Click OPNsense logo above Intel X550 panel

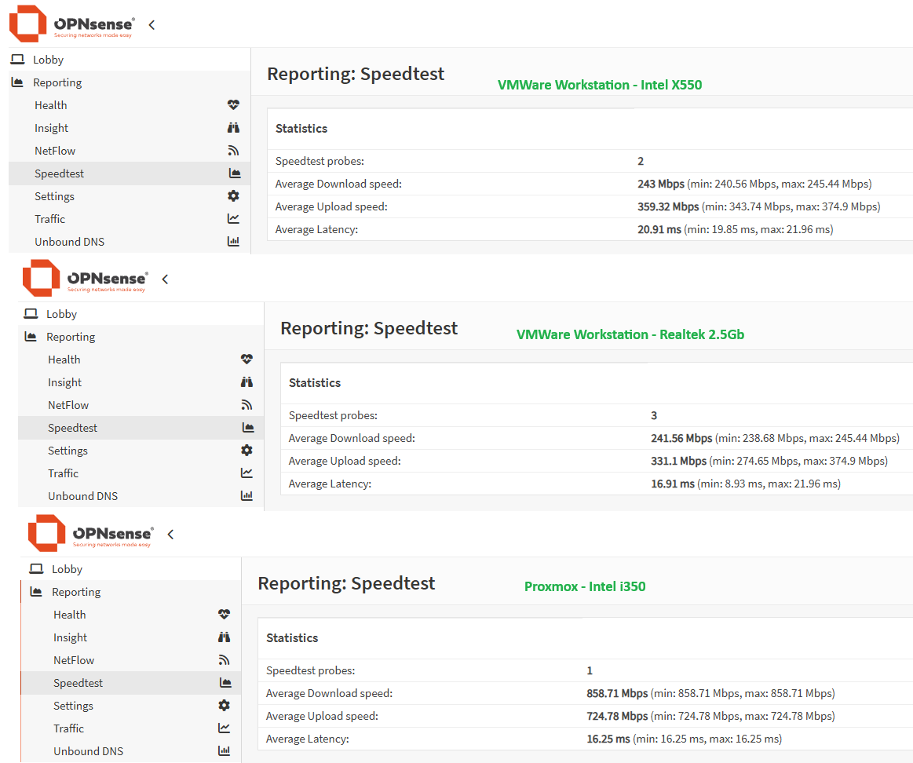71,24
